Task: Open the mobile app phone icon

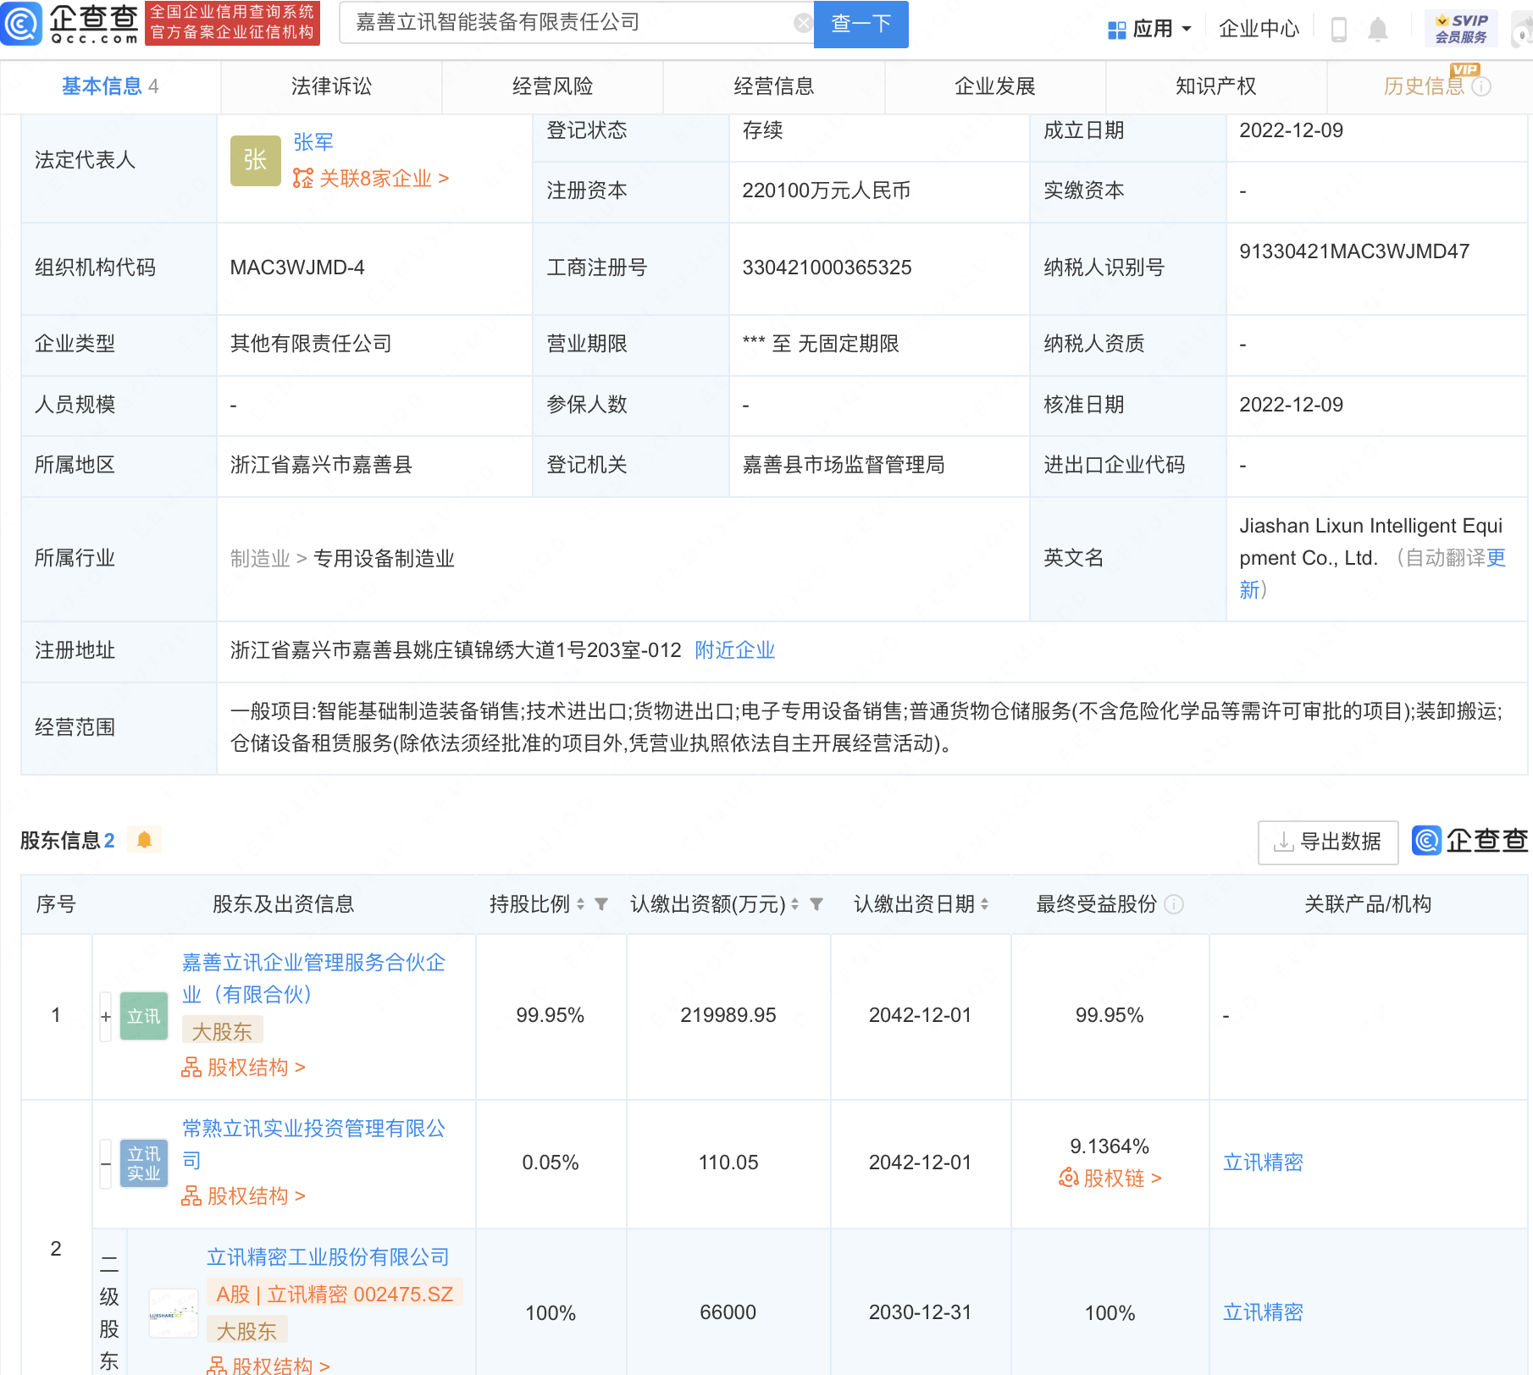Action: pos(1339,30)
